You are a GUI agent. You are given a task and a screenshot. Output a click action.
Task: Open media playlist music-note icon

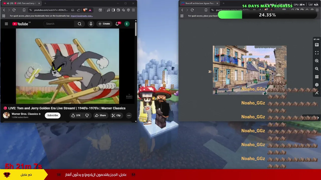point(108,10)
